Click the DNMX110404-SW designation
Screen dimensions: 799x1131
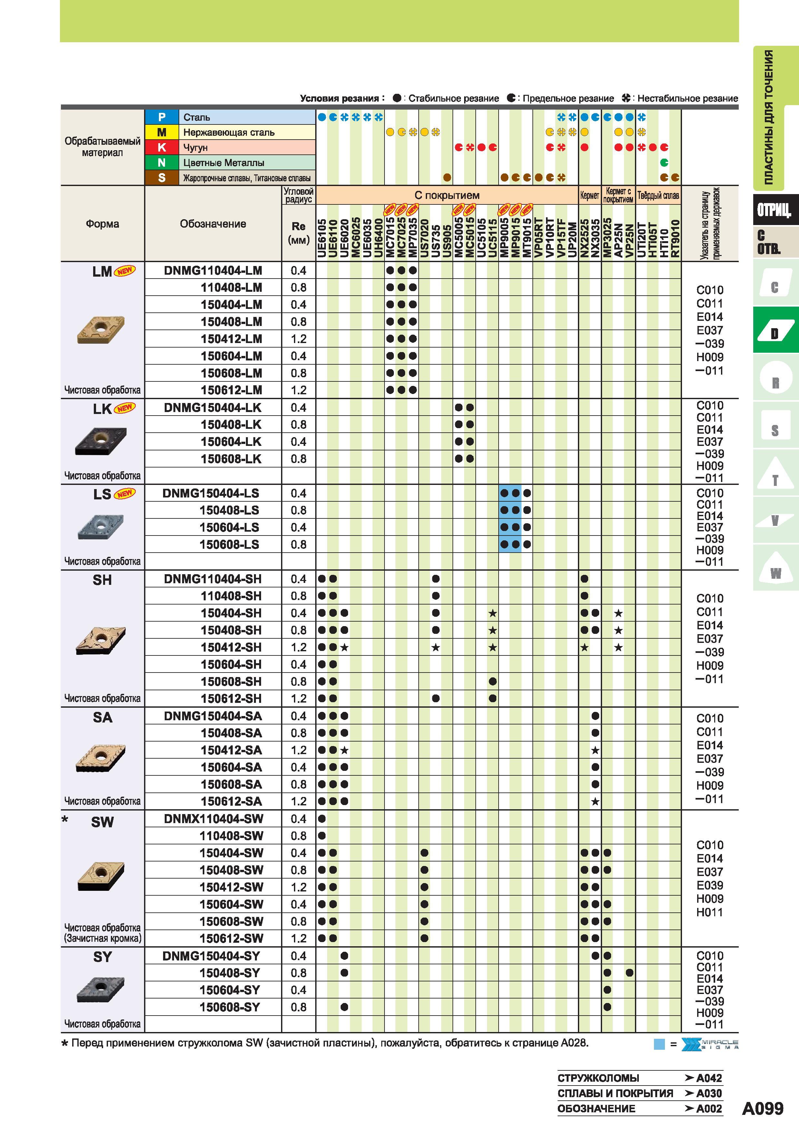(x=214, y=819)
